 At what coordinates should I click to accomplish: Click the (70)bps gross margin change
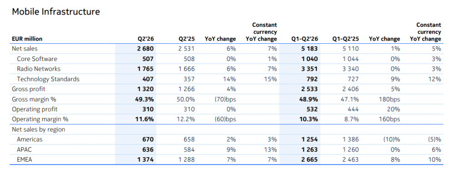coord(225,99)
